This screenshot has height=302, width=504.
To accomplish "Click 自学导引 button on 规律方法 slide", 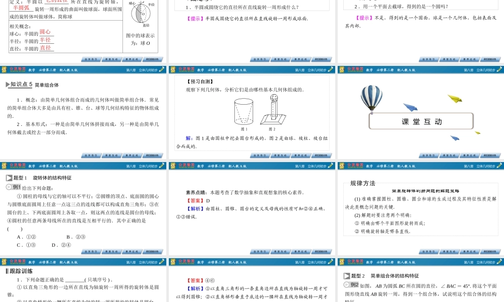I will point(428,251).
